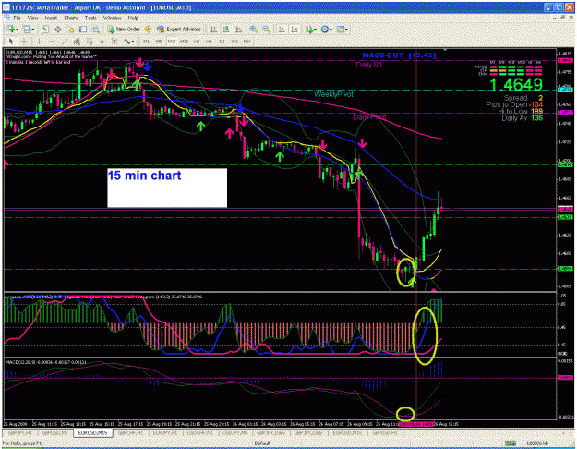Show the Market Watch window
Screen dimensions: 577x449
[45, 30]
